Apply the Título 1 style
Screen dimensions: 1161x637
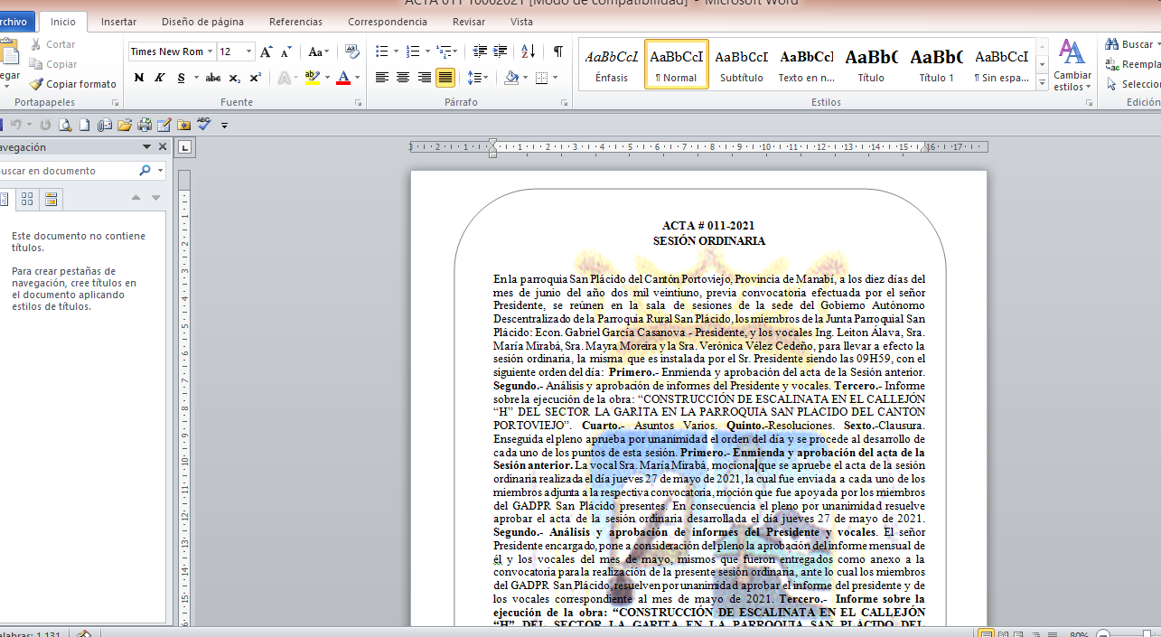[936, 64]
